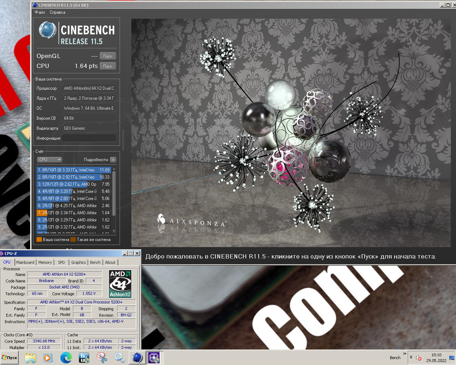Click the Пуск start button
Viewport: 456px width, 365px height.
(x=9, y=358)
